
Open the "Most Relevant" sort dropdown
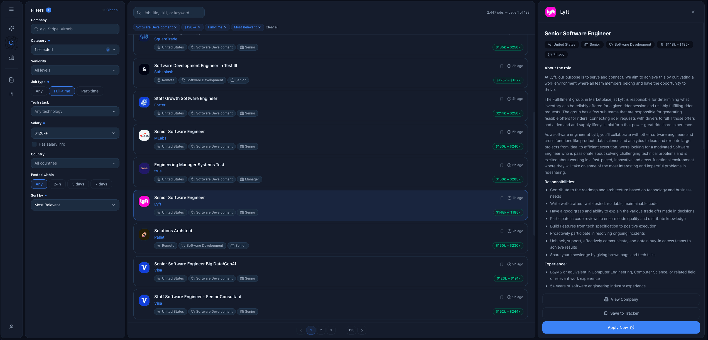point(75,205)
